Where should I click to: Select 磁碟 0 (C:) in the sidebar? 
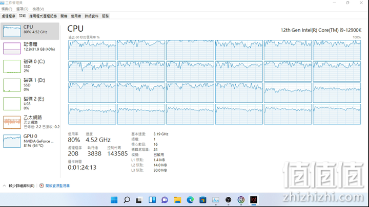[x=30, y=66]
